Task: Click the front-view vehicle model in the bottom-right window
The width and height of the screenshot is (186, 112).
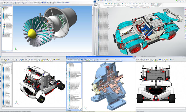Action: (156, 84)
